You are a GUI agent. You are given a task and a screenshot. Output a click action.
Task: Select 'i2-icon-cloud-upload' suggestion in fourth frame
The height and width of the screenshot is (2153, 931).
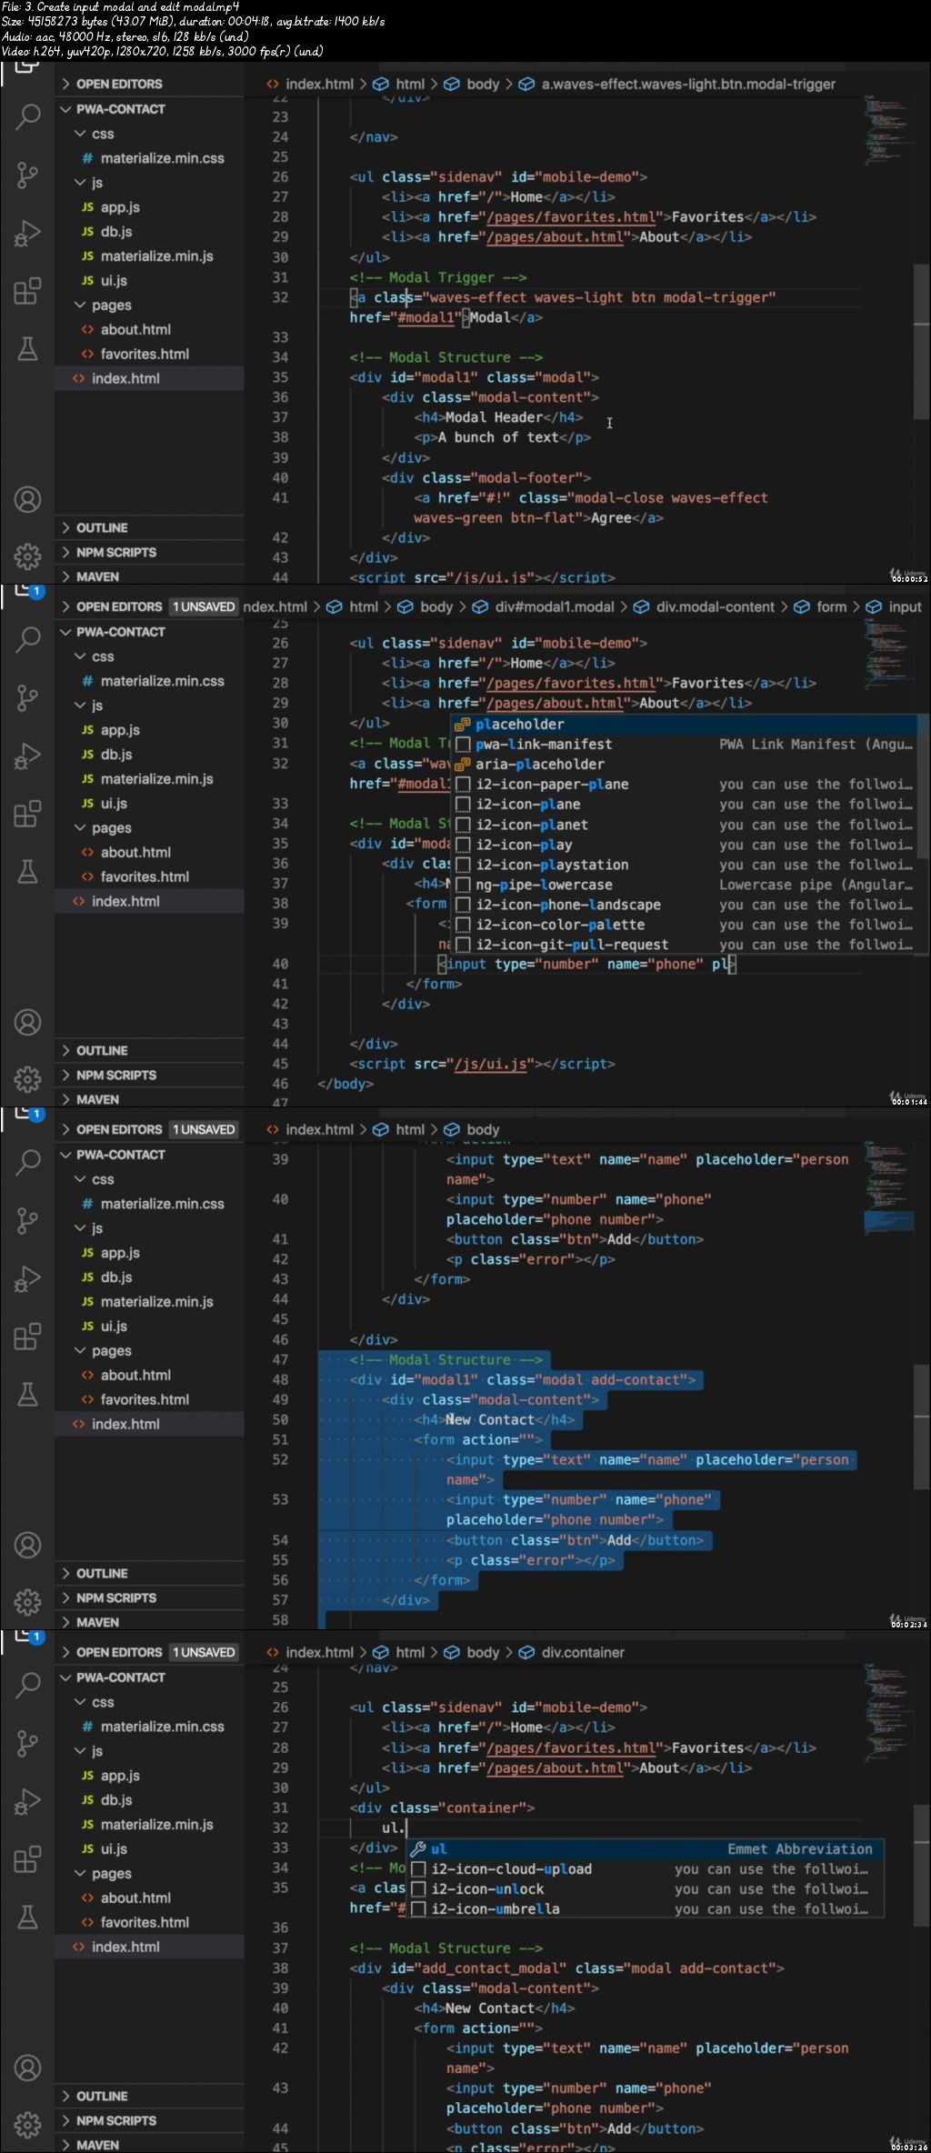pos(645,1868)
